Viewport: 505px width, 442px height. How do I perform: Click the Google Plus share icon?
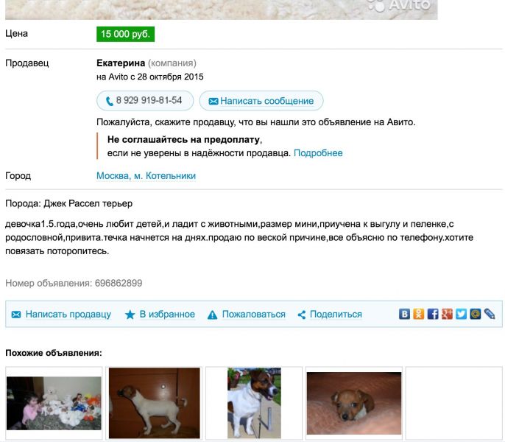tap(447, 314)
